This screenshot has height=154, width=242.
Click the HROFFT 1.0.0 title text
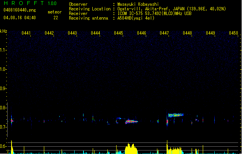tap(30, 3)
